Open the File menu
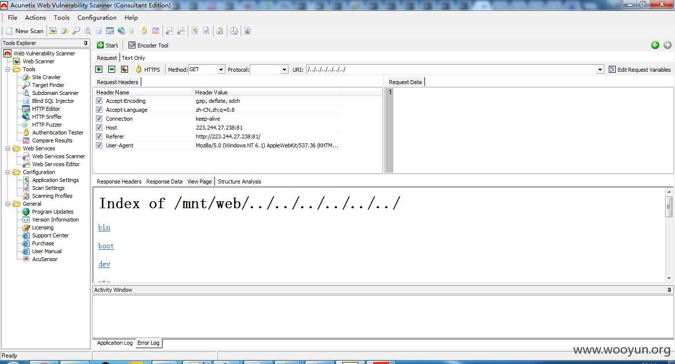675x364 pixels. [12, 17]
